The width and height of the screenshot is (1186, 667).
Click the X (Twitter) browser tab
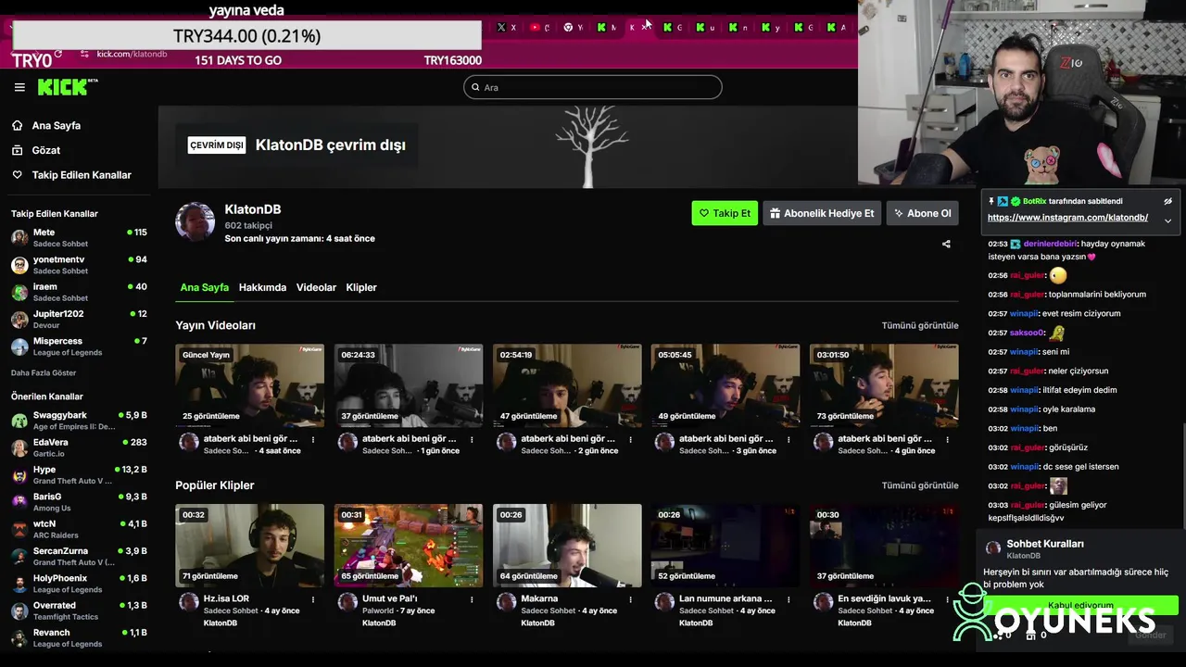[x=507, y=28]
